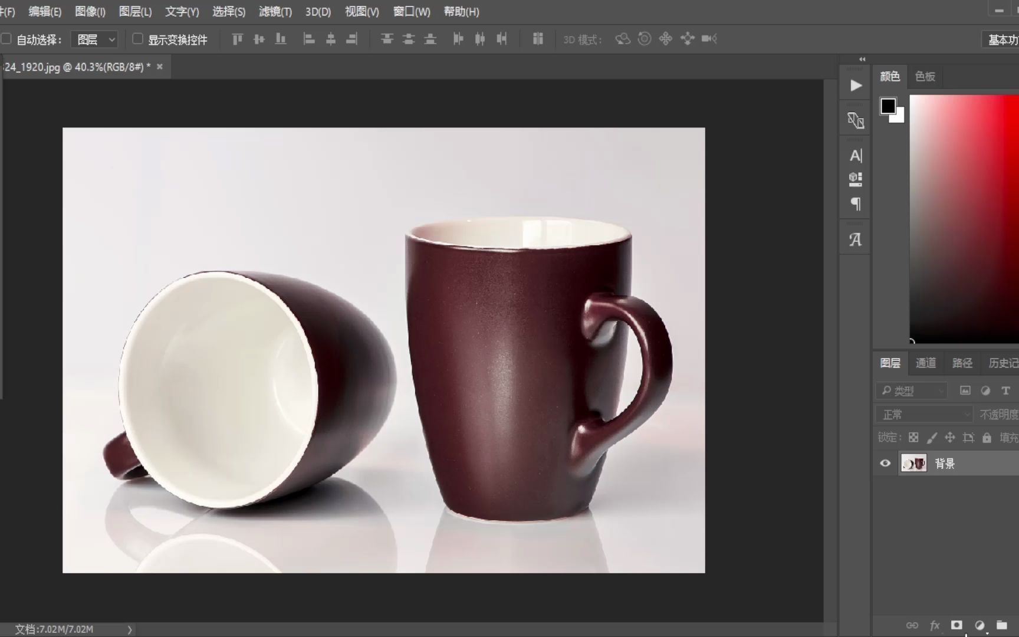Click the distribute top edges icon
1019x637 pixels.
tap(387, 39)
